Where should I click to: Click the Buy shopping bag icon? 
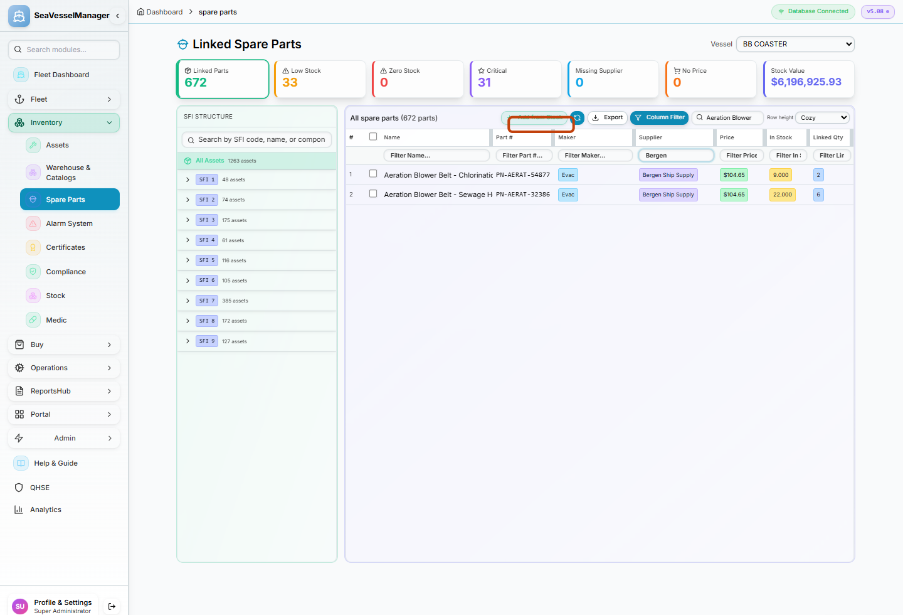tap(19, 345)
